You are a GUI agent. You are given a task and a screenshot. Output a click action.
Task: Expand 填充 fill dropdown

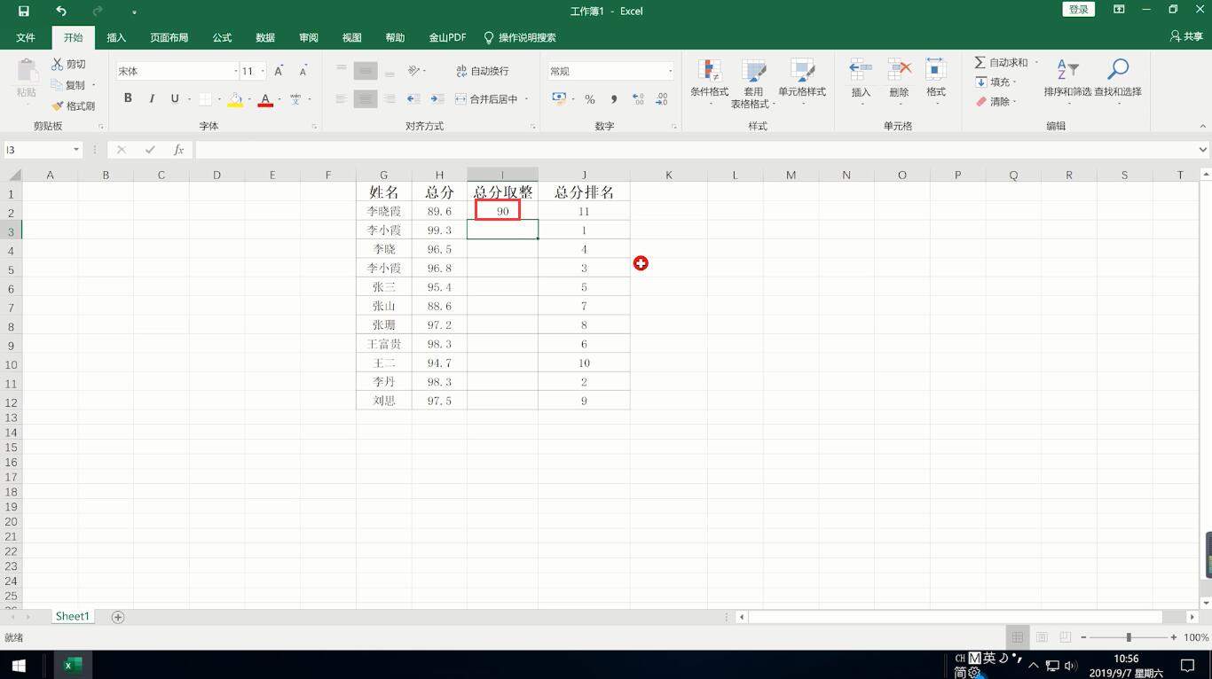tap(1014, 82)
